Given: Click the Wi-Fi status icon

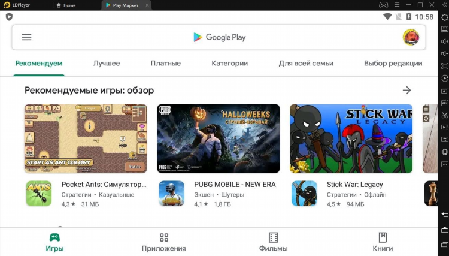Looking at the screenshot, I should tap(387, 17).
